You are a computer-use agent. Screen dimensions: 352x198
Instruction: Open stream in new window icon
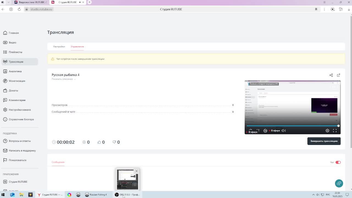point(339,75)
